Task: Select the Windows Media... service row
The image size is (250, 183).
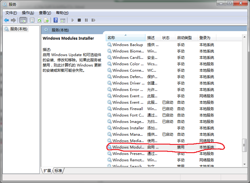Action: (161, 141)
